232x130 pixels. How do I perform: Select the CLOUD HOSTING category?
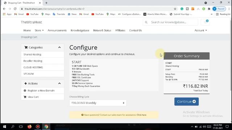point(43,68)
